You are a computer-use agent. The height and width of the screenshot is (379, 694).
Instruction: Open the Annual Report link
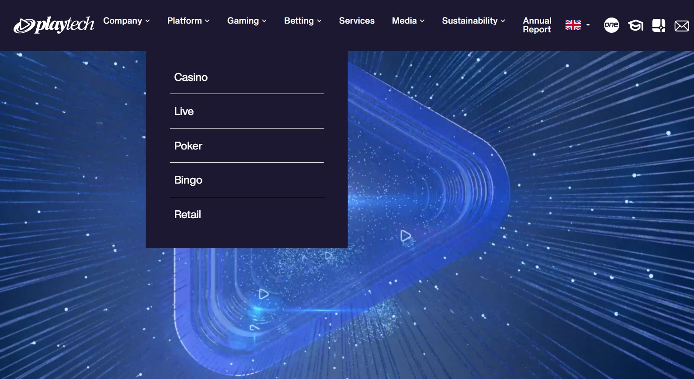(537, 25)
